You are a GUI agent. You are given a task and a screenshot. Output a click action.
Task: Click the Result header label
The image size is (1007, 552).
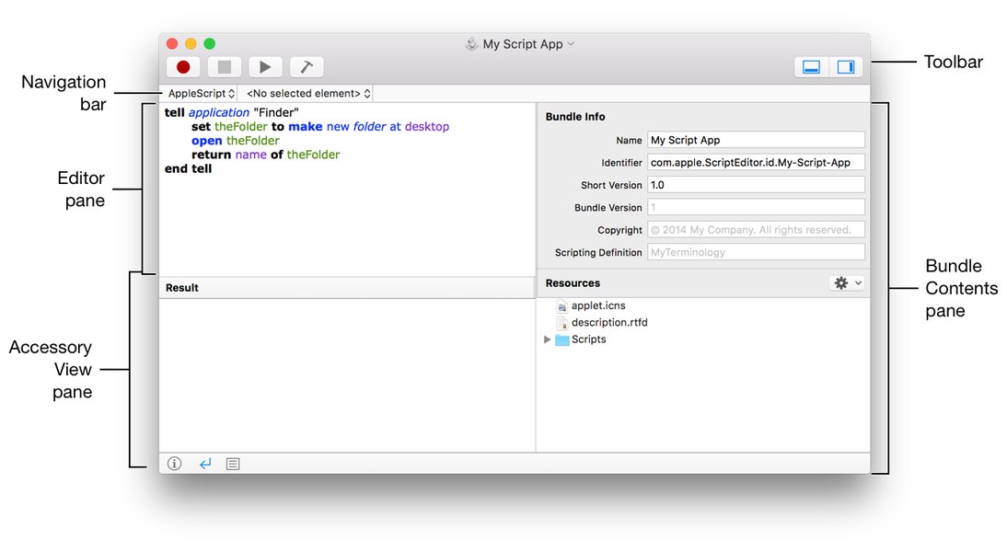181,288
